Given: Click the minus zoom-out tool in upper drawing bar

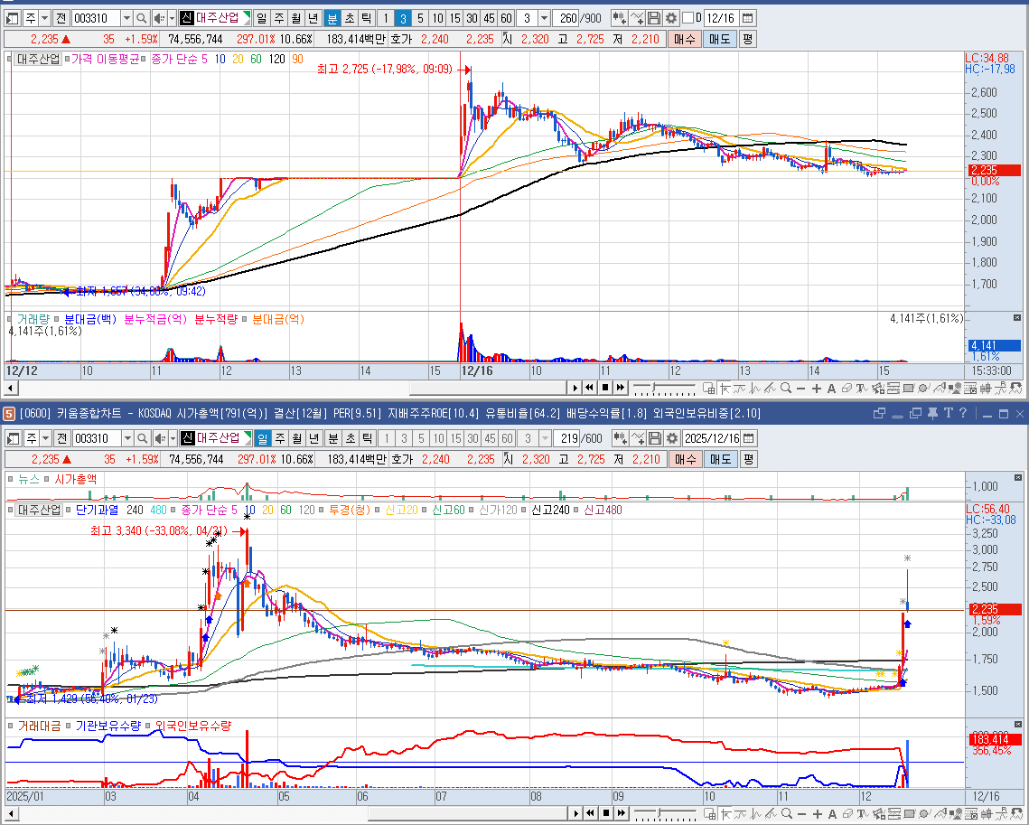Looking at the screenshot, I should (x=800, y=389).
